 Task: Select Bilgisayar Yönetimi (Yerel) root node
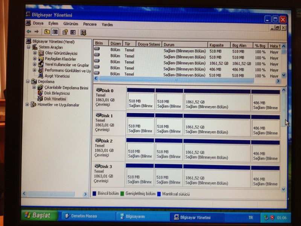pos(53,41)
